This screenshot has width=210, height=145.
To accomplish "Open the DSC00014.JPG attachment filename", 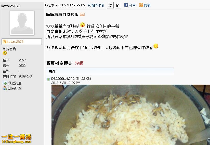I will [63, 78].
